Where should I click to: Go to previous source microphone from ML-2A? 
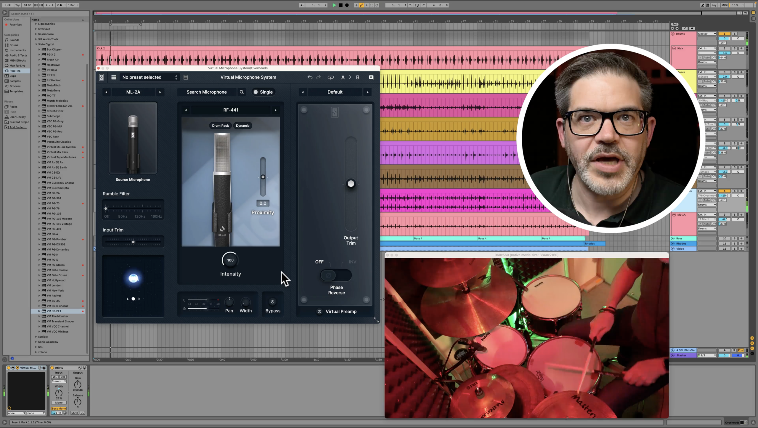(106, 92)
